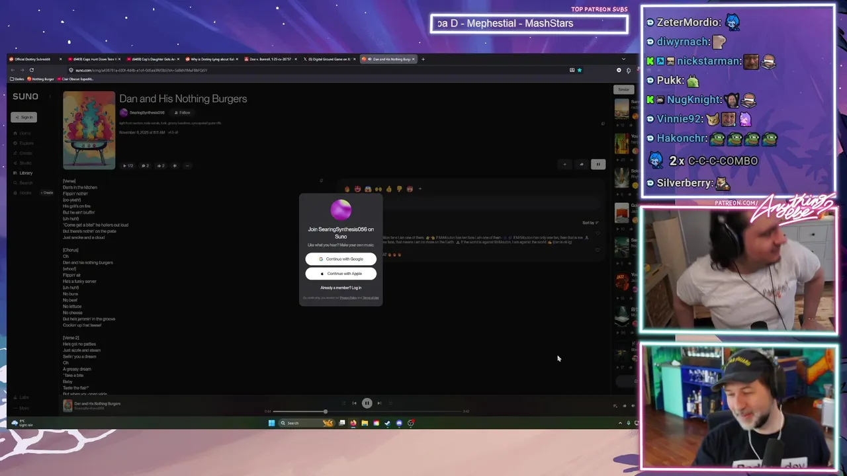847x476 pixels.
Task: Open the Nothing Burger bookmark
Action: tap(41, 79)
